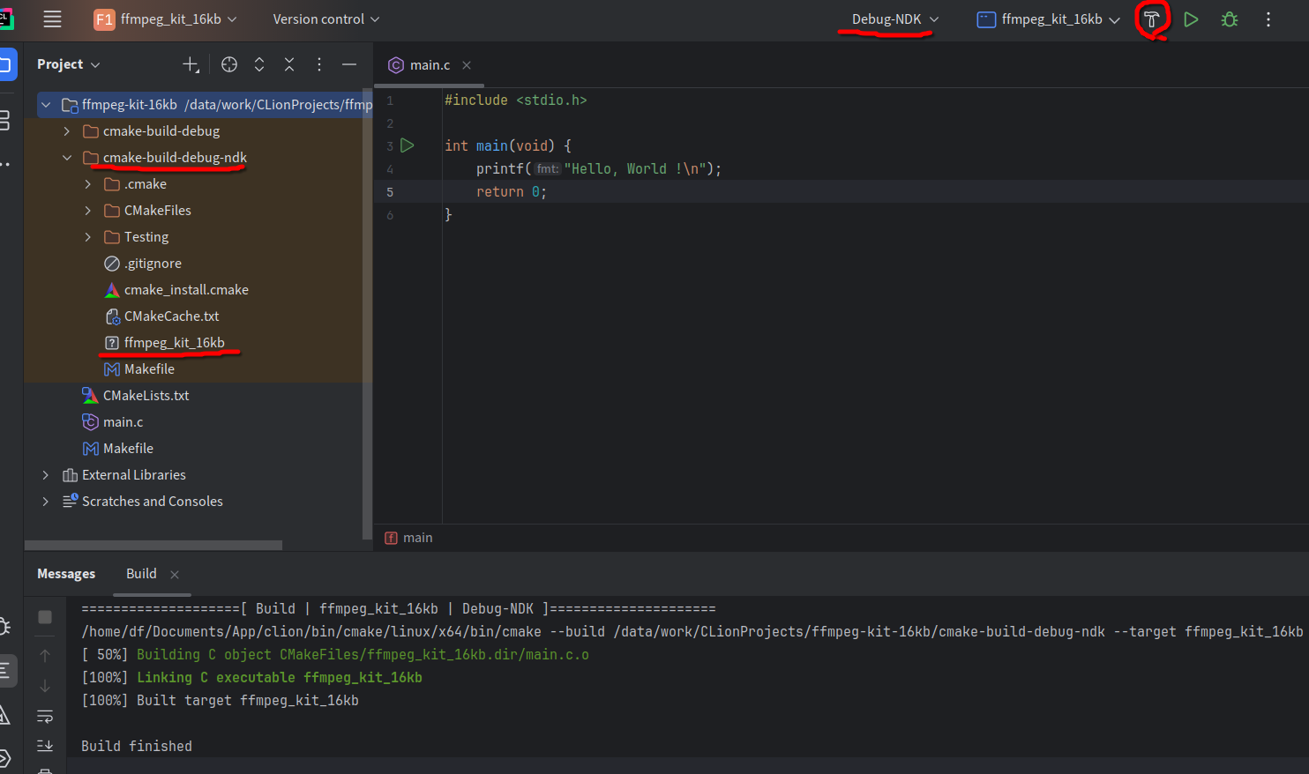Viewport: 1309px width, 774px height.
Task: Expand Scratches and Consoles node
Action: pyautogui.click(x=45, y=502)
